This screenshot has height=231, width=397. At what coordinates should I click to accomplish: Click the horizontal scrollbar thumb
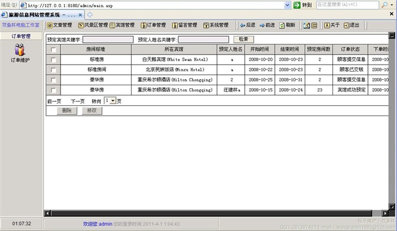[x=212, y=213]
